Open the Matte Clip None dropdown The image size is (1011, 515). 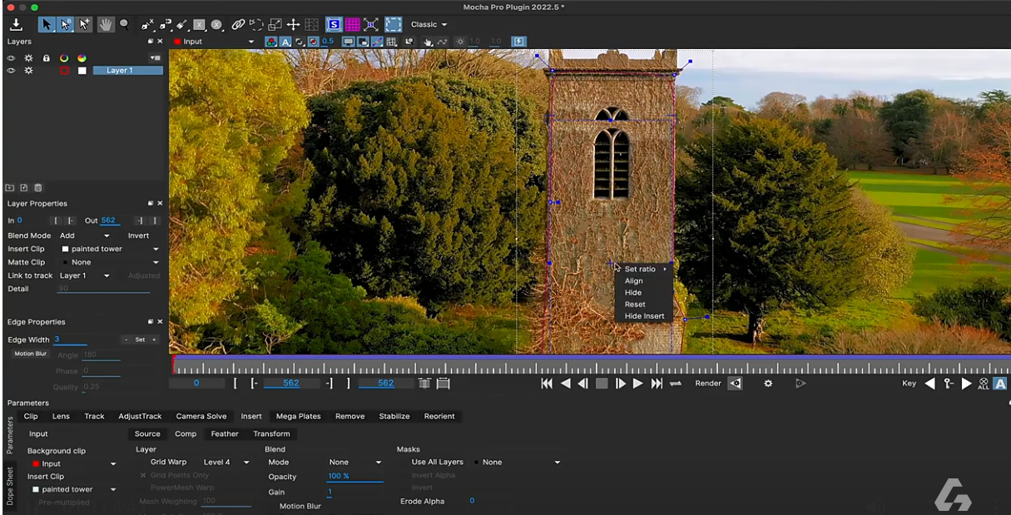110,262
